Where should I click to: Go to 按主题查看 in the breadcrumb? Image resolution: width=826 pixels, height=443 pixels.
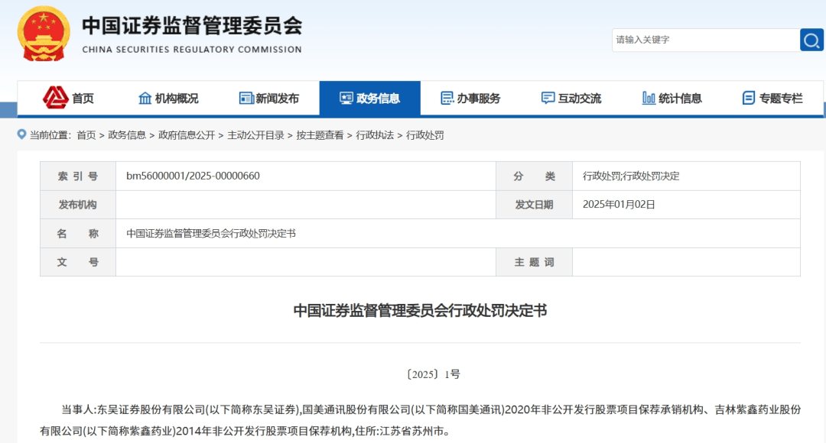point(320,135)
